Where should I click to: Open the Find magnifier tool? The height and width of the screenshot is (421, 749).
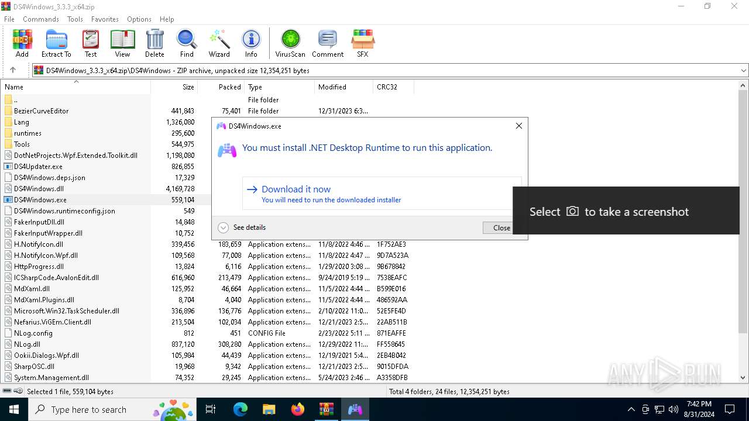pyautogui.click(x=187, y=44)
